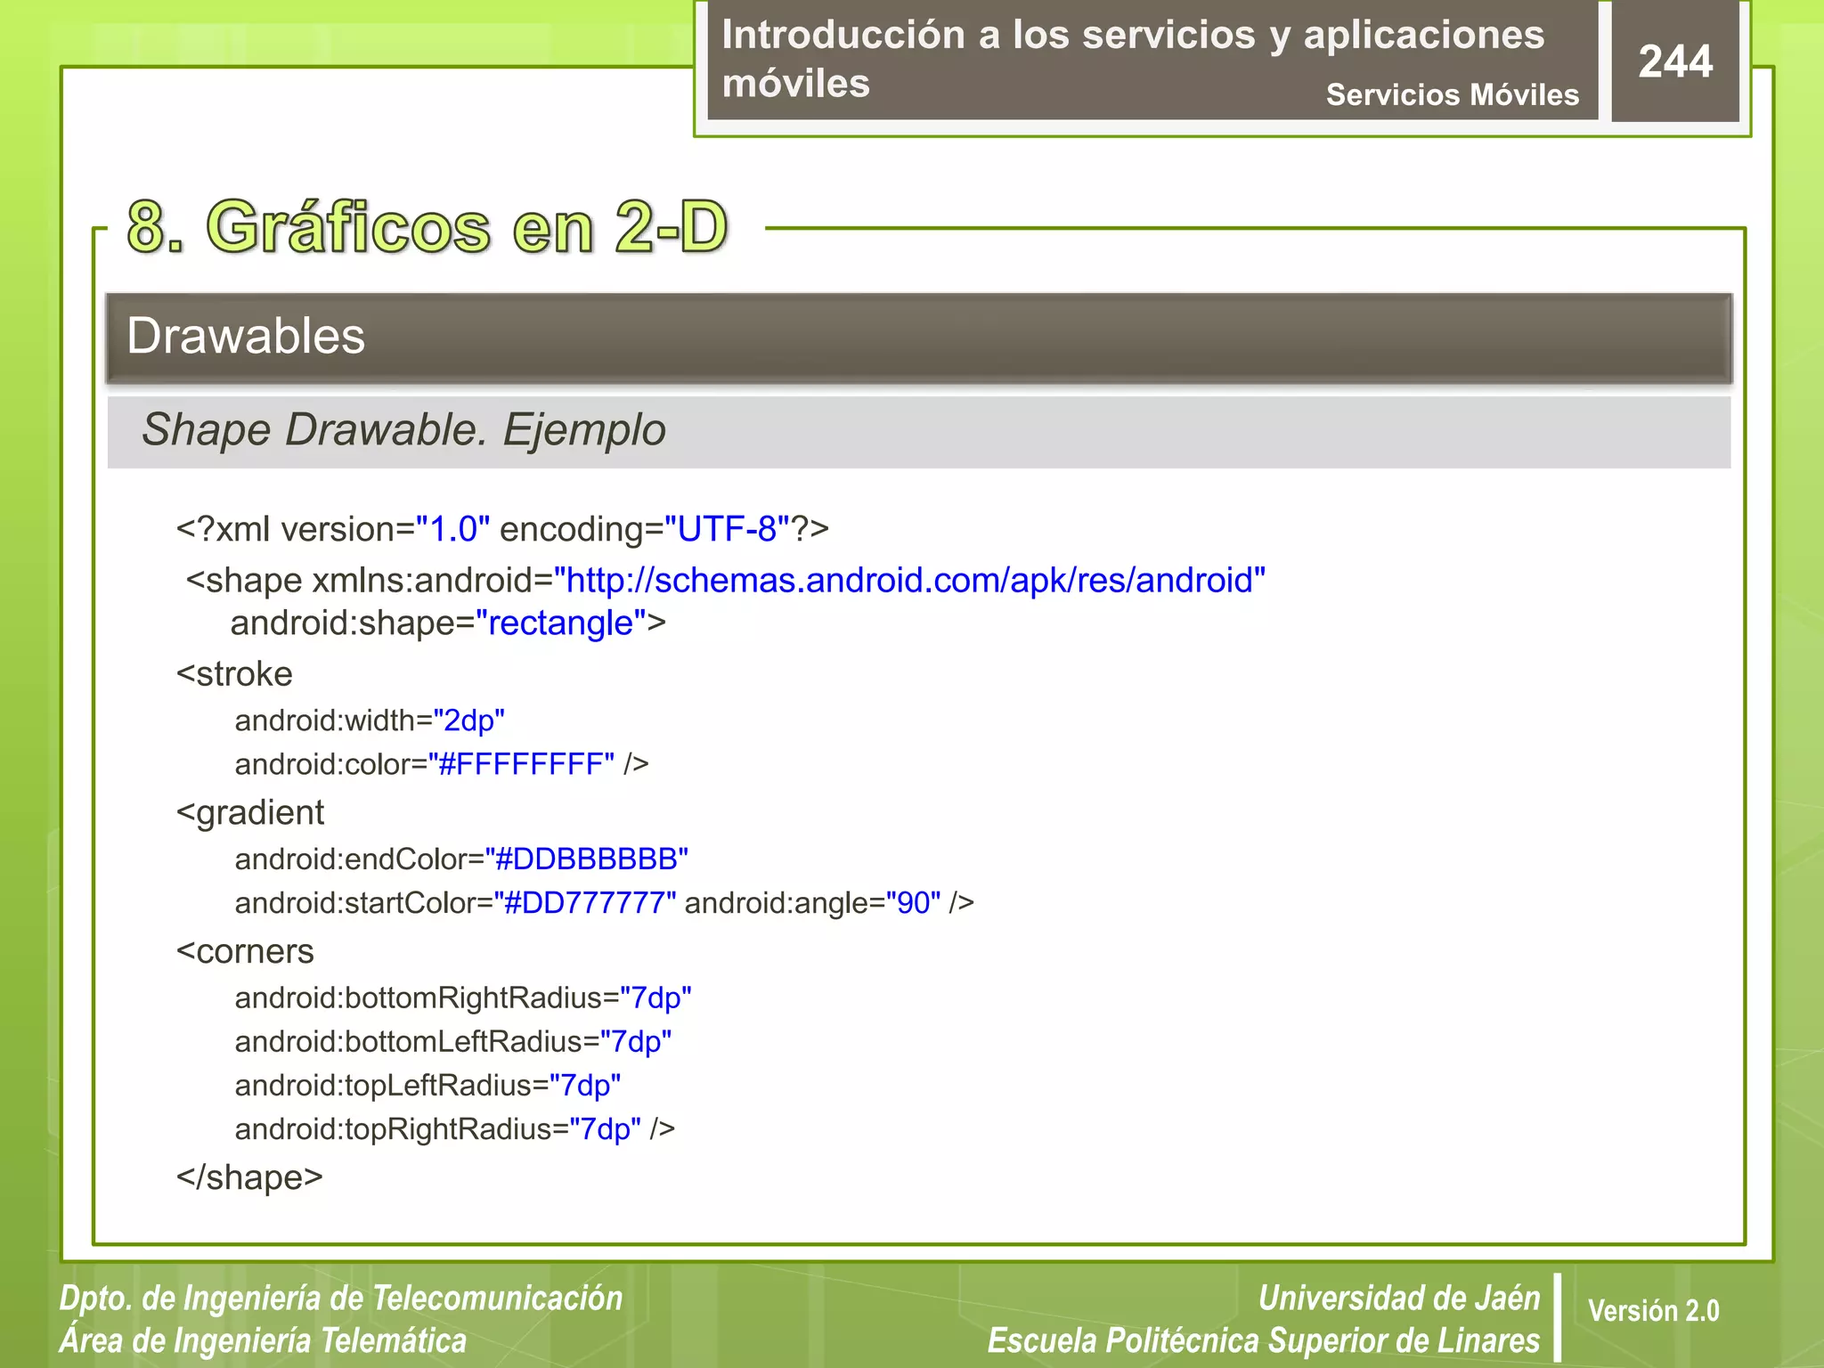Screen dimensions: 1824x1368
Task: Open the schemas.android.com URL text
Action: coord(909,580)
